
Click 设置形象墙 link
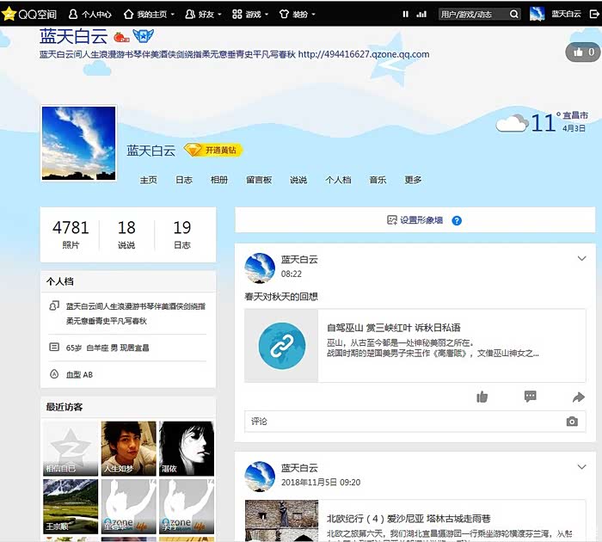415,220
